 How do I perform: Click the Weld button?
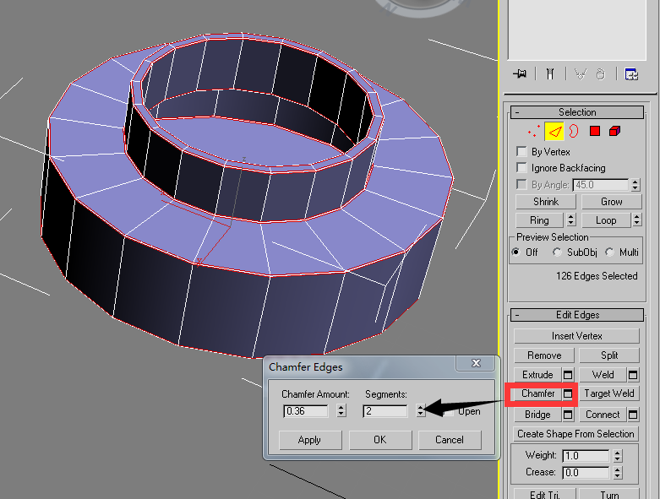coord(603,375)
